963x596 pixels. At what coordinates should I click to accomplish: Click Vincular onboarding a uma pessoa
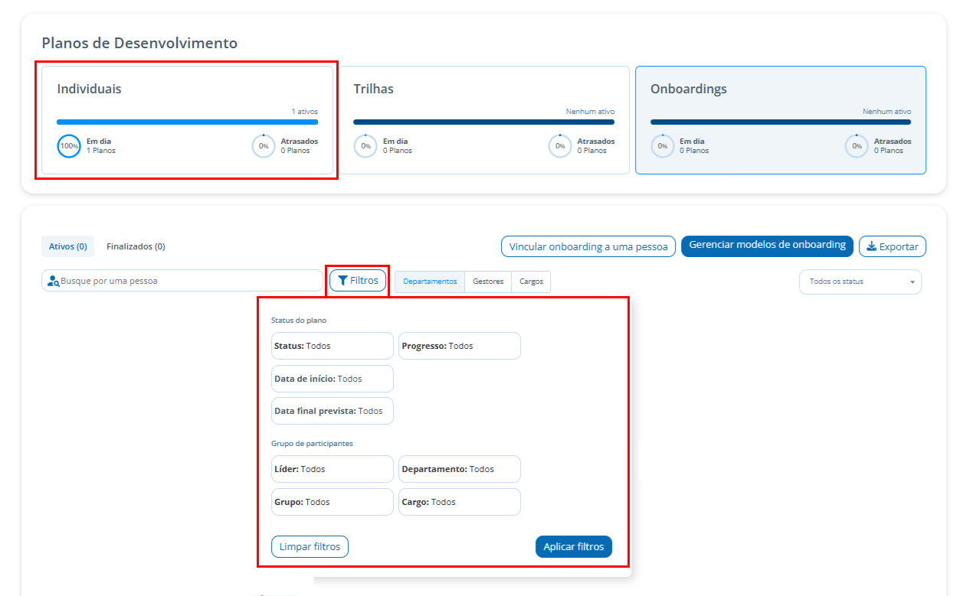588,246
